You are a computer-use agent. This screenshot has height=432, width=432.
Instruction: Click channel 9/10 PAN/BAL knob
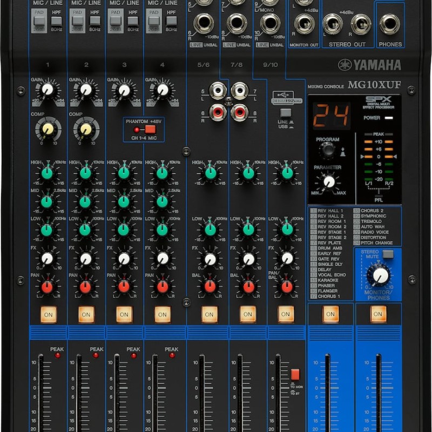coord(287,287)
